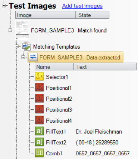Click the Positional1 red anchor icon

click(x=39, y=87)
